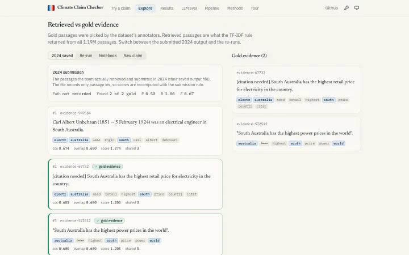Switch to the Re-run view

86,56
